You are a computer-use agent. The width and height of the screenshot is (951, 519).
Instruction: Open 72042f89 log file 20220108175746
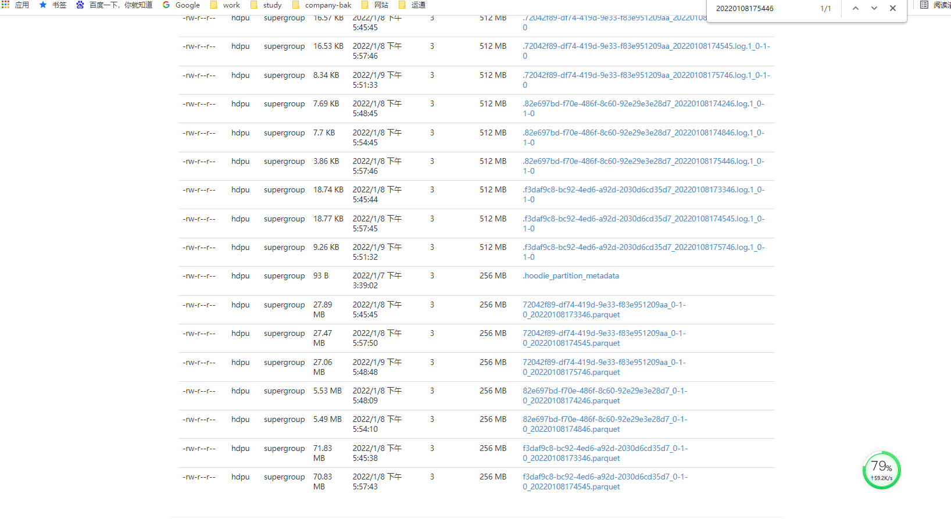(646, 80)
